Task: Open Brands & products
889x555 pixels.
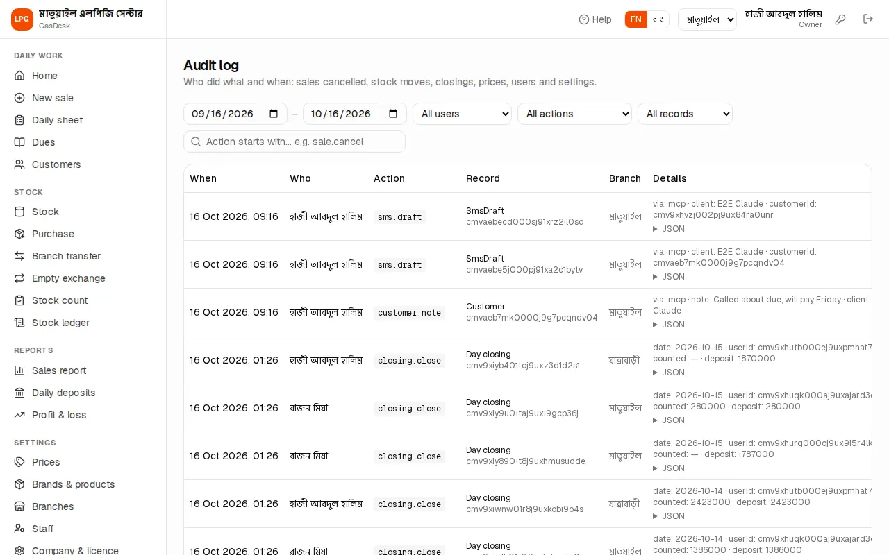Action: 83,484
